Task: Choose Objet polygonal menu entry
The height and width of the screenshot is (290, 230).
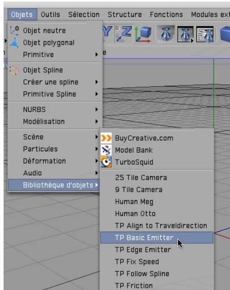Action: [x=55, y=43]
